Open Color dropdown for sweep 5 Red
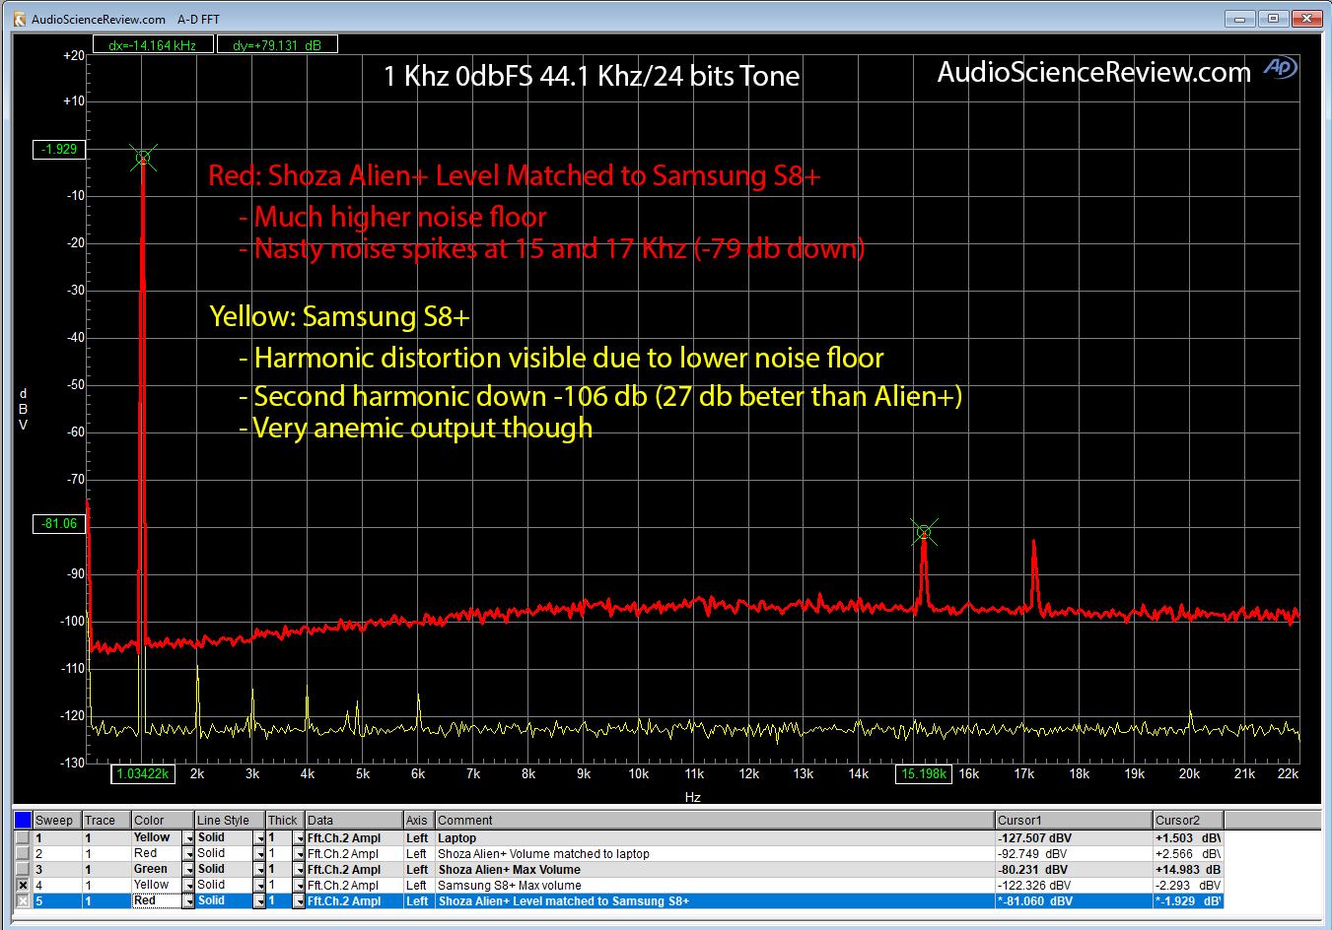The image size is (1332, 930). (188, 901)
